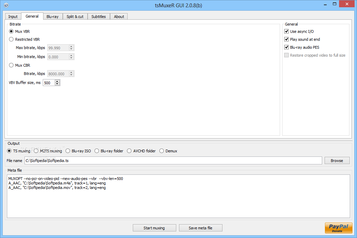Open the Split & cut tab

click(x=75, y=17)
